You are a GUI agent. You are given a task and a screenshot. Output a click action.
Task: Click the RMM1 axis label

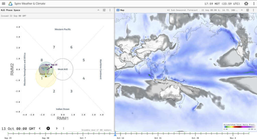click(x=62, y=118)
